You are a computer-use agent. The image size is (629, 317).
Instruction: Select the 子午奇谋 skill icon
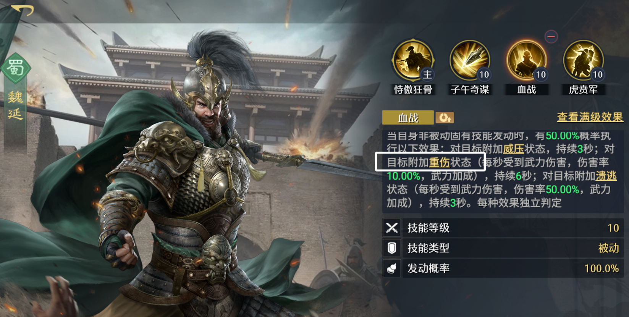point(470,61)
